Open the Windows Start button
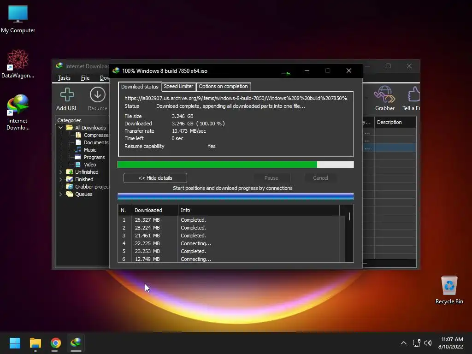472x354 pixels. [15, 343]
